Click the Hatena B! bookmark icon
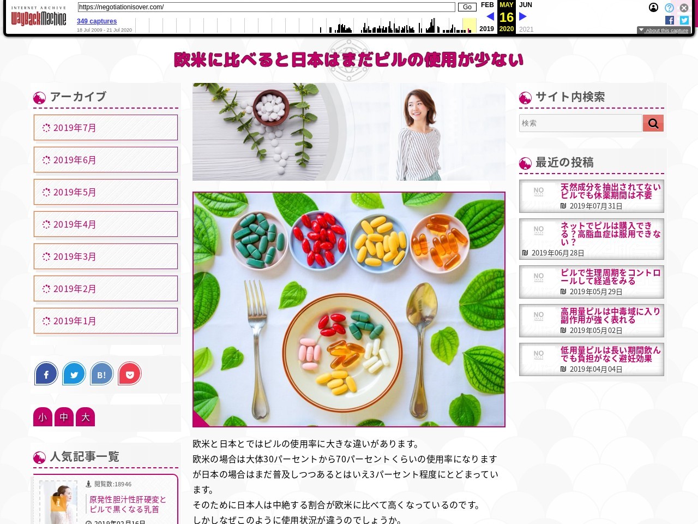Viewport: 698px width, 524px height. click(102, 374)
